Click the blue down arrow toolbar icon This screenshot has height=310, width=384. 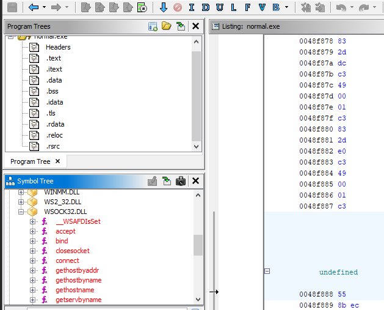click(163, 7)
